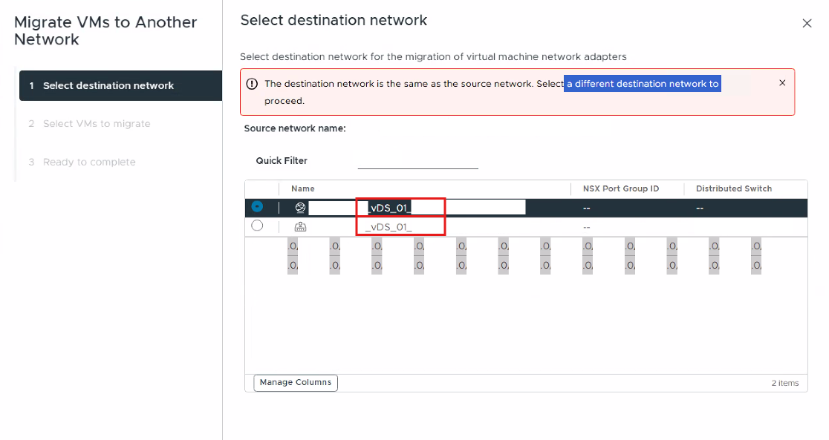Dismiss the destination network error alert
The height and width of the screenshot is (440, 829).
click(x=782, y=83)
